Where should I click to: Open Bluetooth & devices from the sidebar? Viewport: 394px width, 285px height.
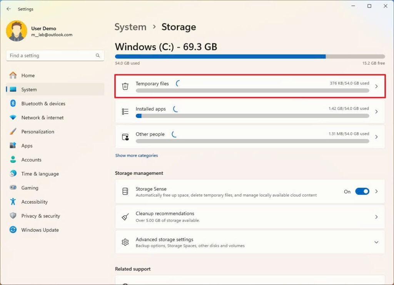[43, 103]
